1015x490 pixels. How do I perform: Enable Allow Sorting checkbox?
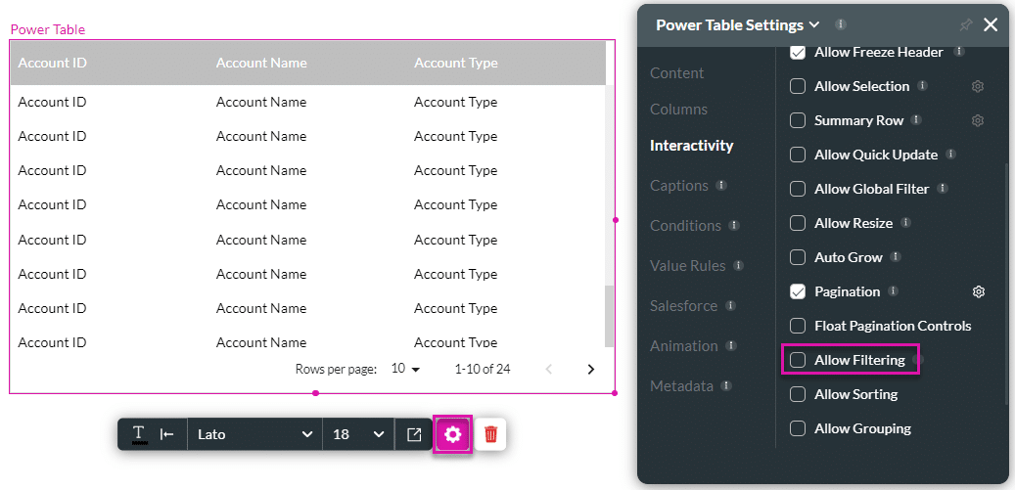[798, 394]
